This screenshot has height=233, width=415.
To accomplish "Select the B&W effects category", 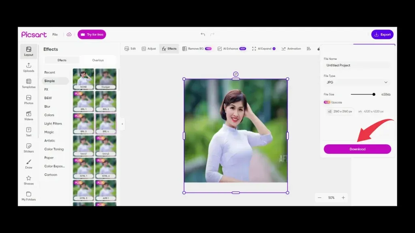I will (x=48, y=98).
